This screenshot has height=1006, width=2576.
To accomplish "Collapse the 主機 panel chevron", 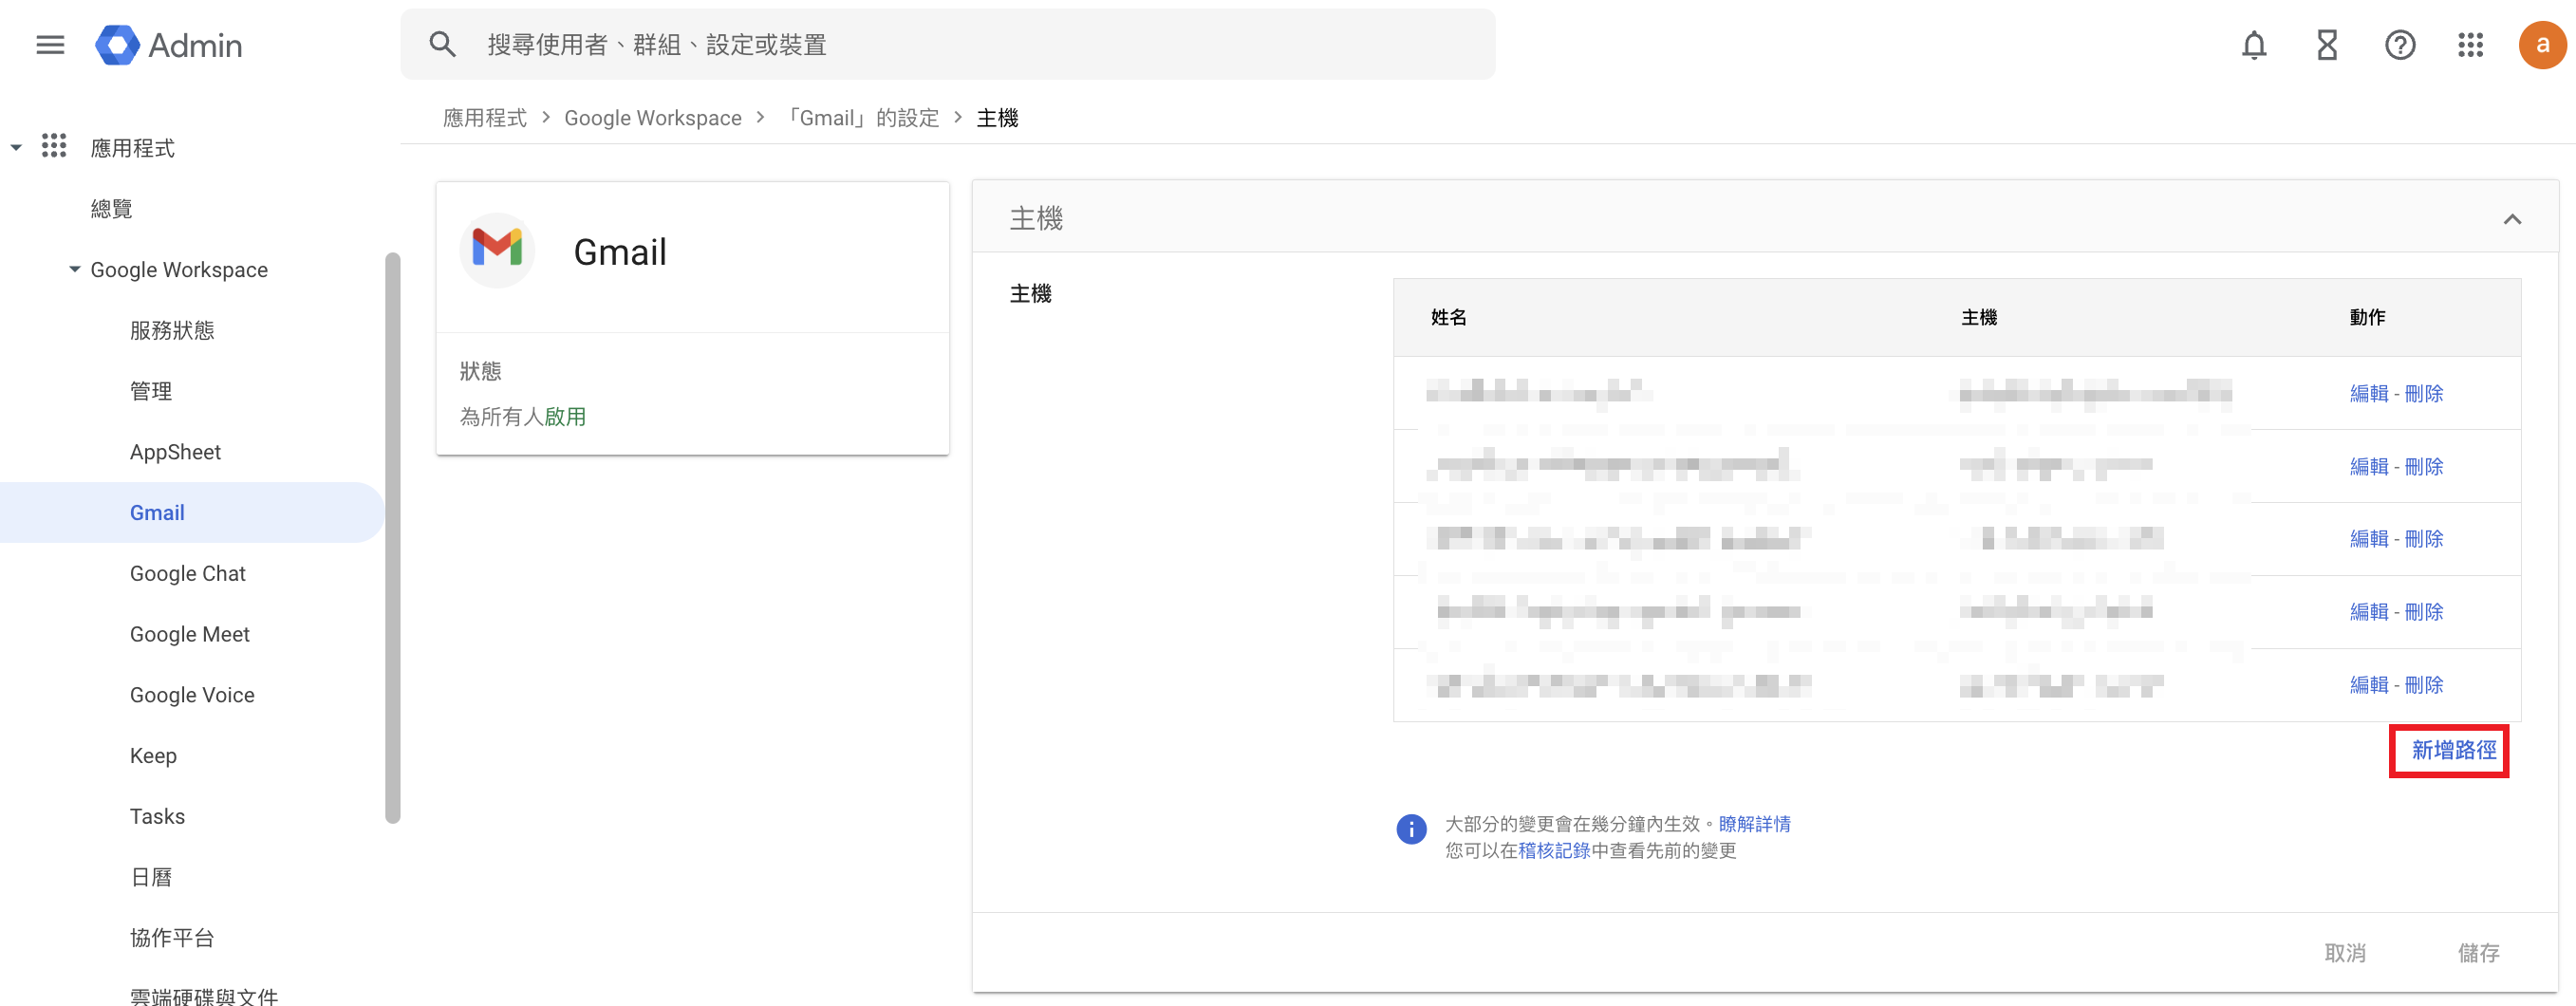I will [x=2512, y=218].
